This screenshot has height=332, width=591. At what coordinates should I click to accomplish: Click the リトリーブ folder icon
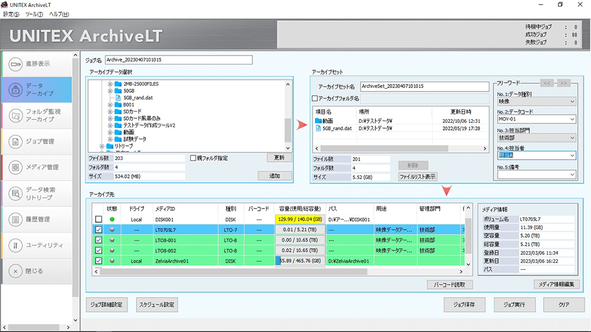(110, 146)
